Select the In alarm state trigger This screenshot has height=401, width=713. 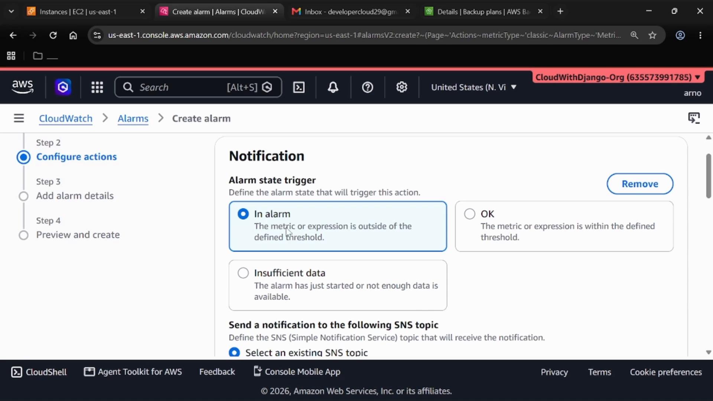pyautogui.click(x=338, y=226)
